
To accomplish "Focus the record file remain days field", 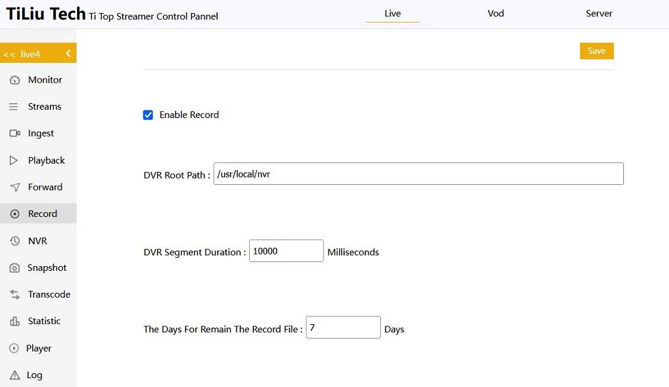I will [x=343, y=327].
